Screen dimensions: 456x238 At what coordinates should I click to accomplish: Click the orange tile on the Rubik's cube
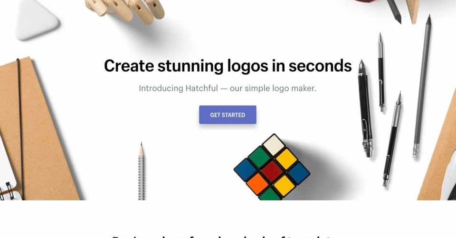pyautogui.click(x=257, y=184)
